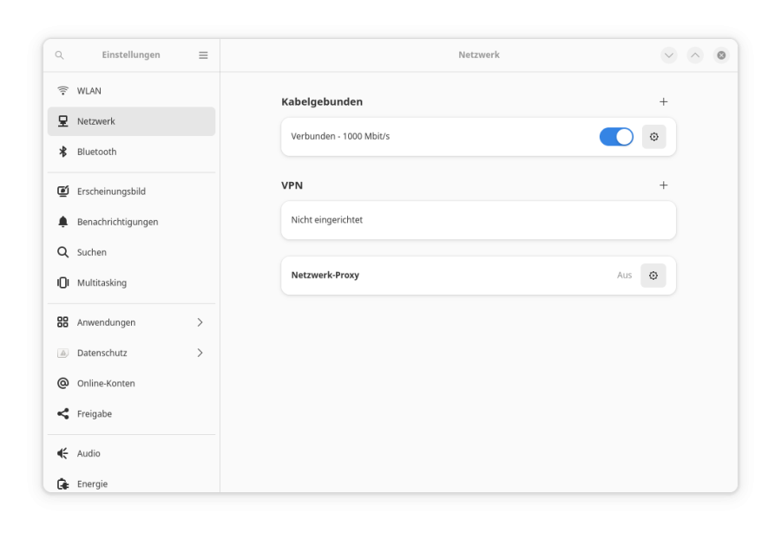The image size is (781, 539).
Task: Select WLAN in the sidebar
Action: (132, 91)
